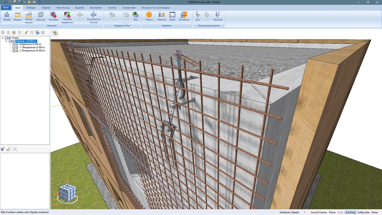This screenshot has height=215, width=382.
Task: Collapse the Projekt tree node
Action: [x=3, y=38]
